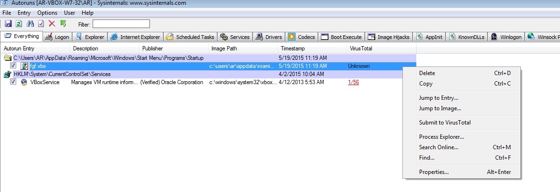Click the Autoruns title bar icon

pyautogui.click(x=4, y=3)
